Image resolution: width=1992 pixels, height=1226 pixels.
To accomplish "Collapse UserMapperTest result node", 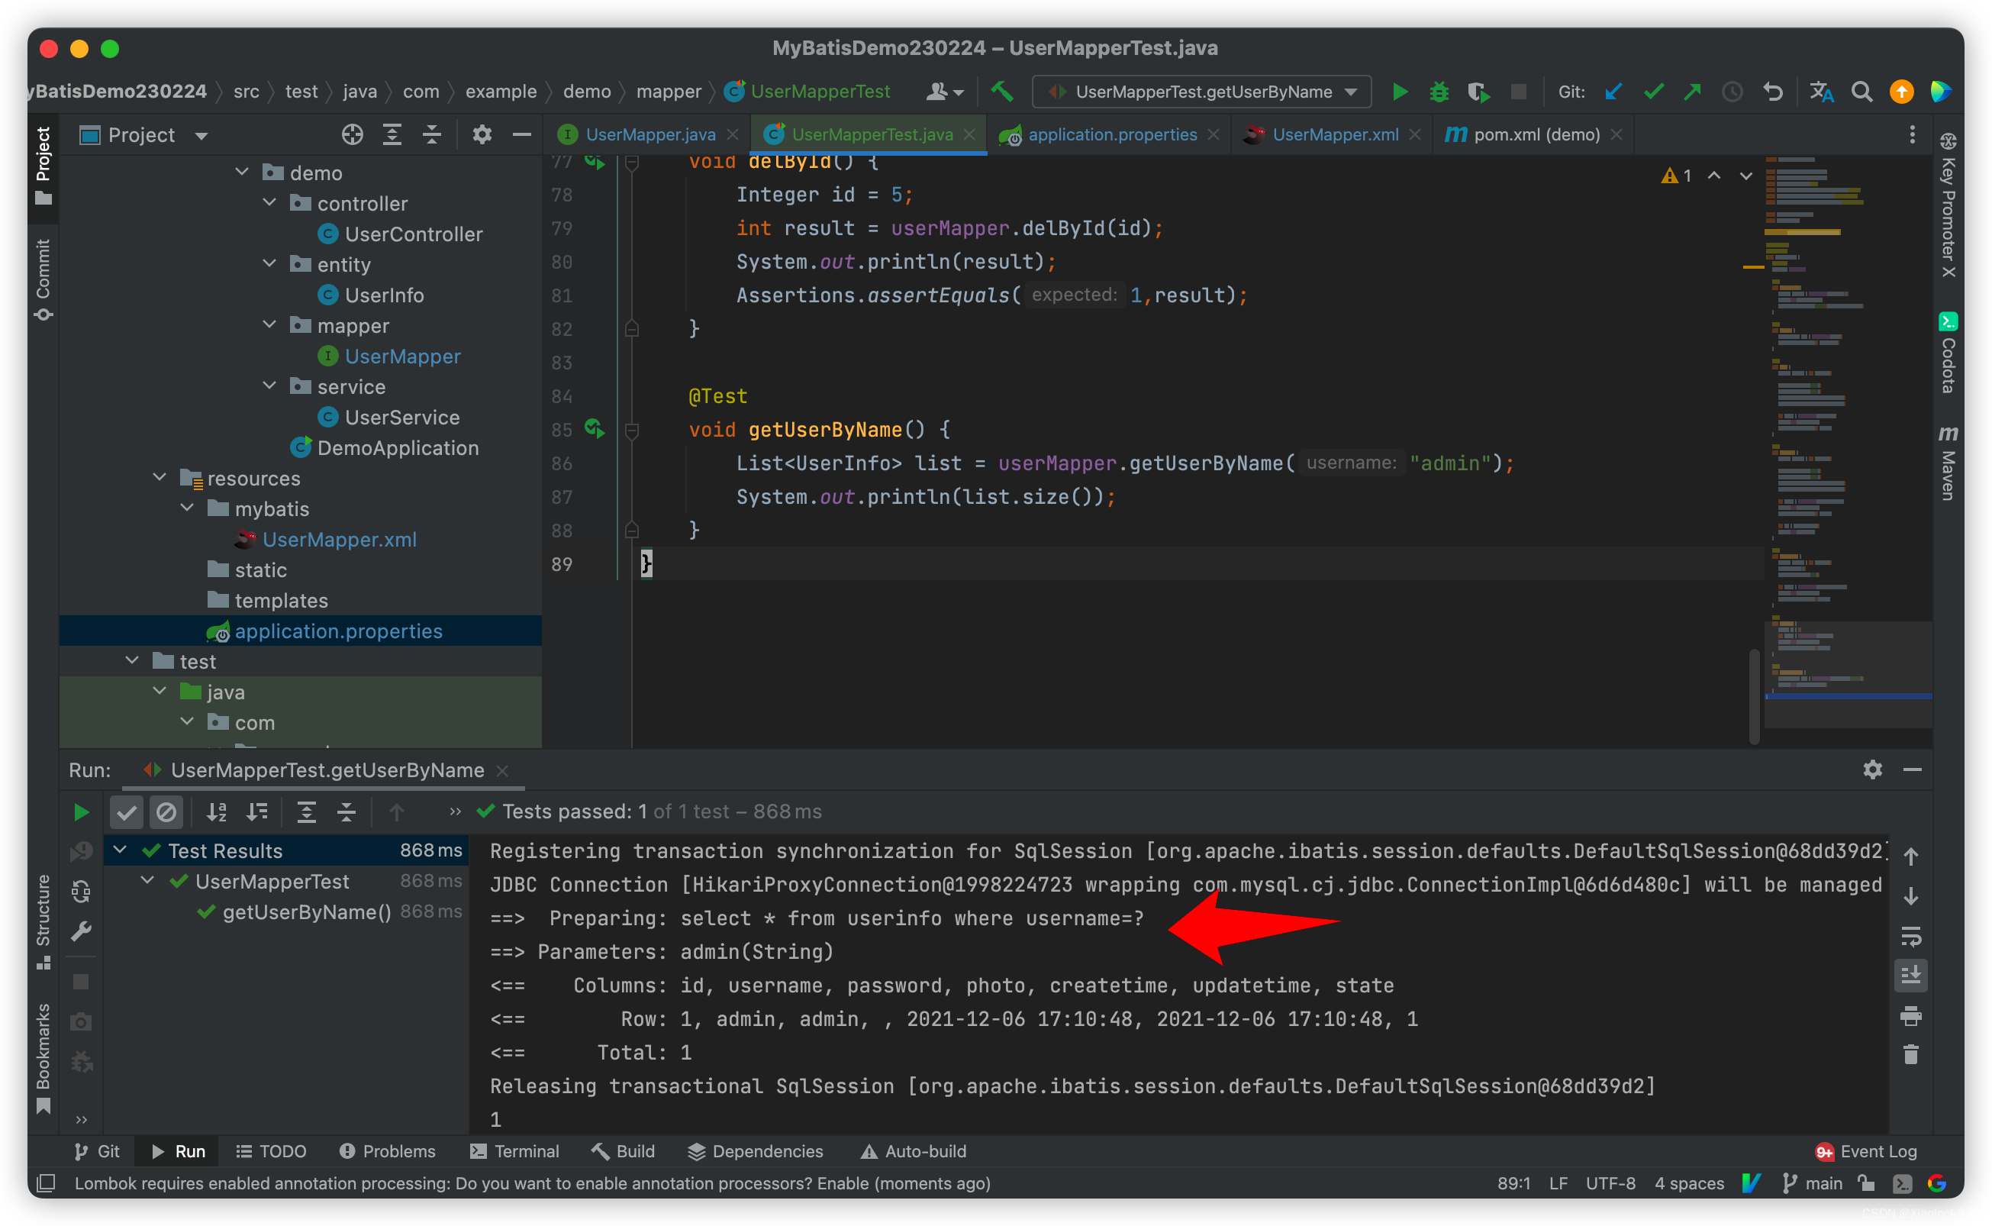I will click(147, 879).
